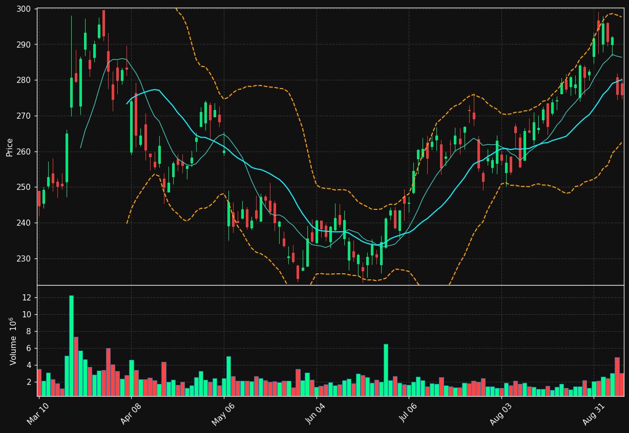The width and height of the screenshot is (629, 433).
Task: Click the 'Apr 08' date axis label
Action: [132, 413]
